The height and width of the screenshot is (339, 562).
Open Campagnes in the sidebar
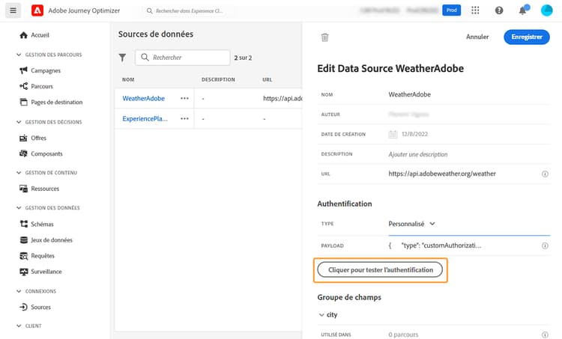[45, 70]
